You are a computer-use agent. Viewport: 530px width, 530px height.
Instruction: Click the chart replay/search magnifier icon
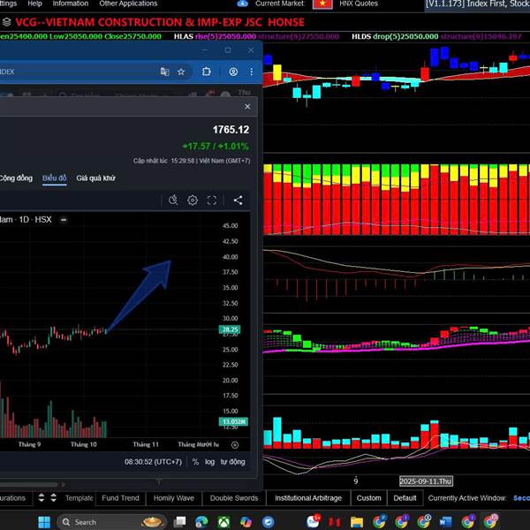(173, 201)
